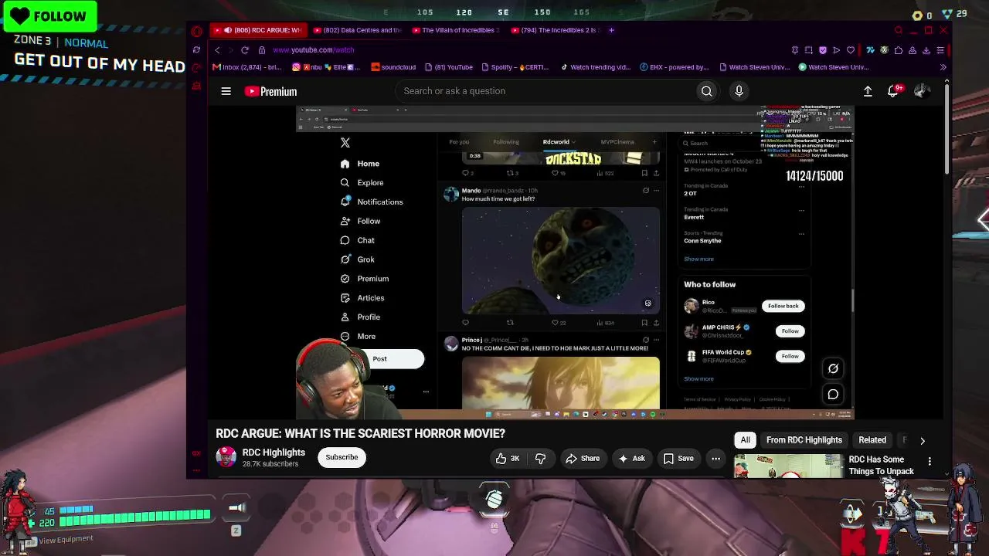Click the game overlay FOLLOW heart button
989x556 pixels.
[x=49, y=16]
